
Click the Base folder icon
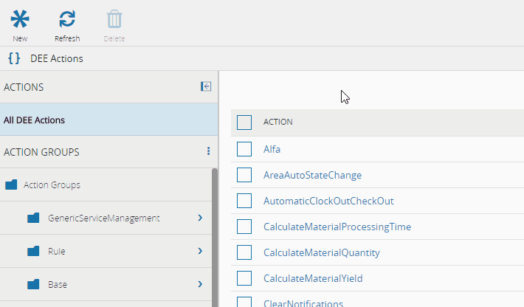coord(33,284)
